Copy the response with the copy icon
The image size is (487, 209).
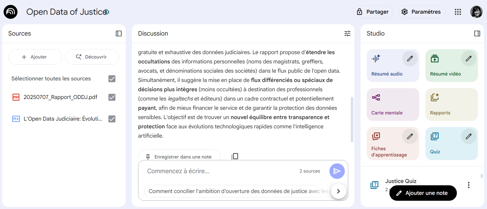[235, 156]
